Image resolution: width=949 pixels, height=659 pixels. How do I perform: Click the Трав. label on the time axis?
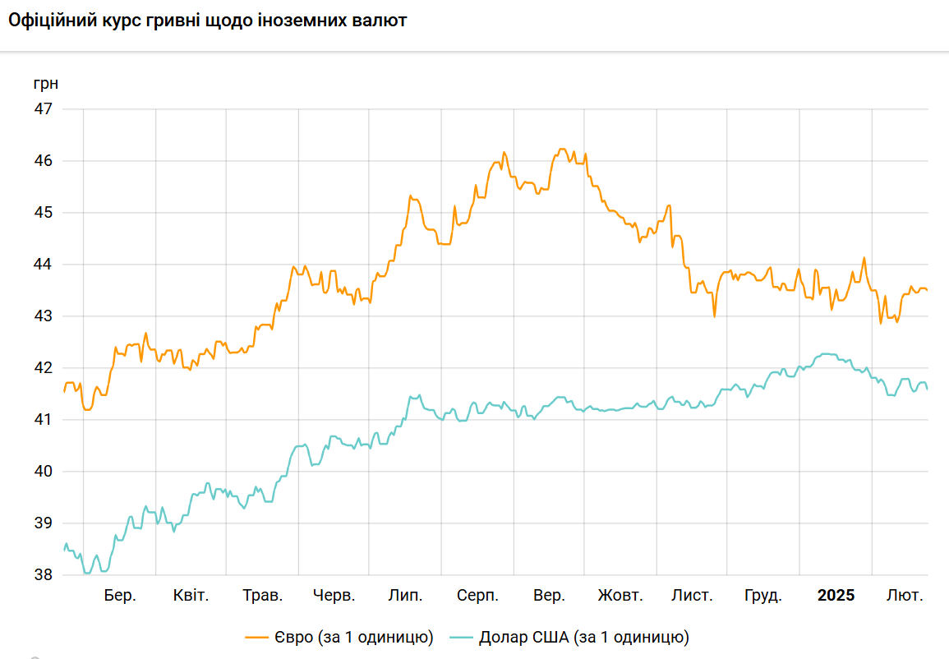pyautogui.click(x=263, y=596)
